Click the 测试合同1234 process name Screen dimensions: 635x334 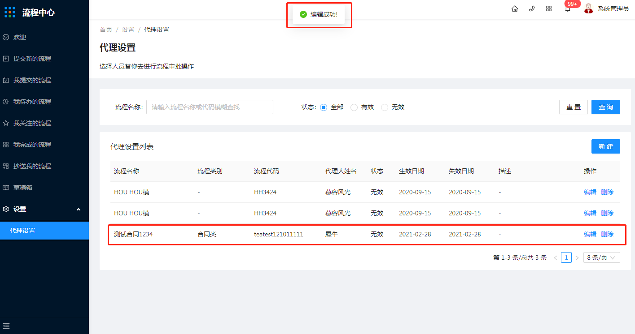coord(133,234)
